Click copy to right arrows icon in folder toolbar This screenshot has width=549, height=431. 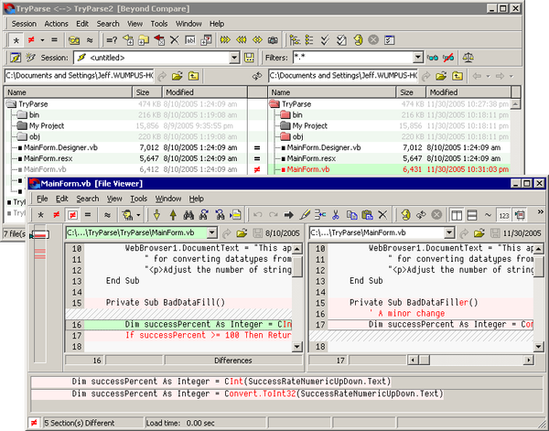point(225,40)
